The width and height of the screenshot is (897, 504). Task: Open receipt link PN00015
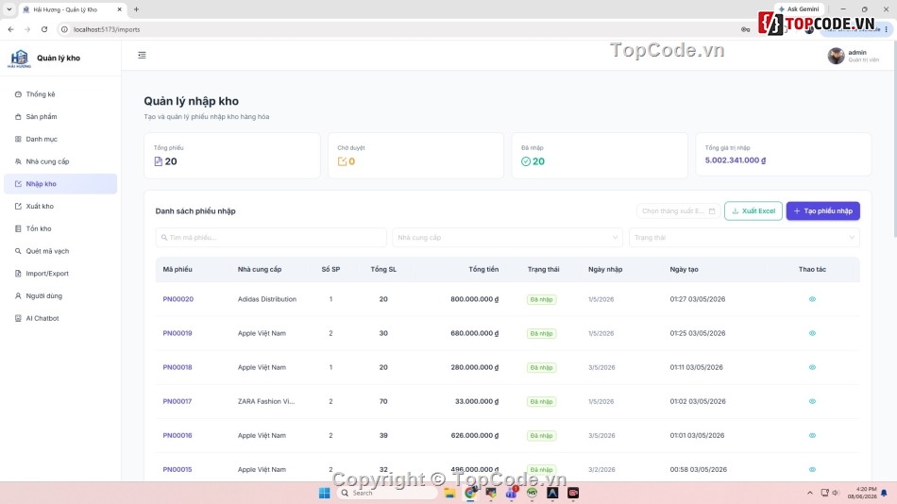coord(178,470)
